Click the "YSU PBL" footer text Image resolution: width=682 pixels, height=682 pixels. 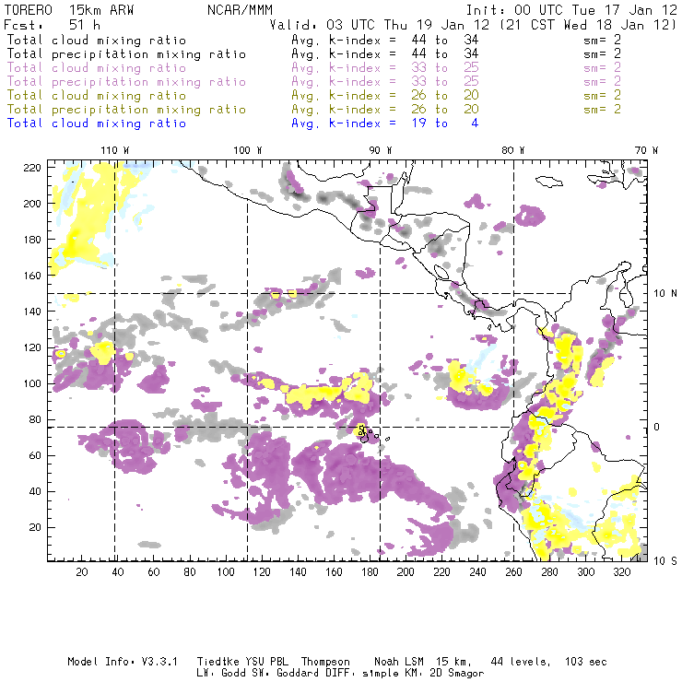pyautogui.click(x=268, y=662)
